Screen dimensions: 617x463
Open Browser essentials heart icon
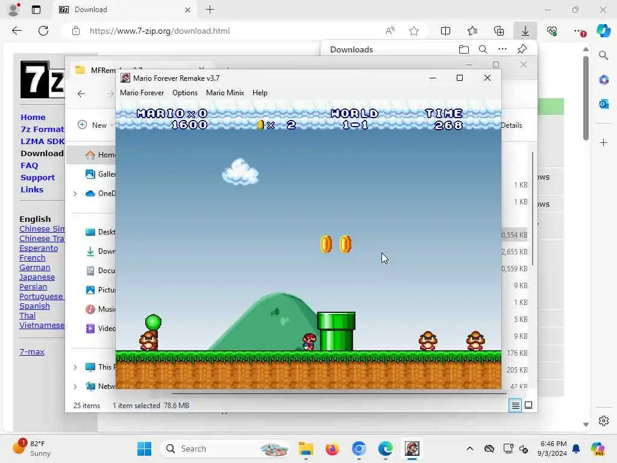click(552, 31)
